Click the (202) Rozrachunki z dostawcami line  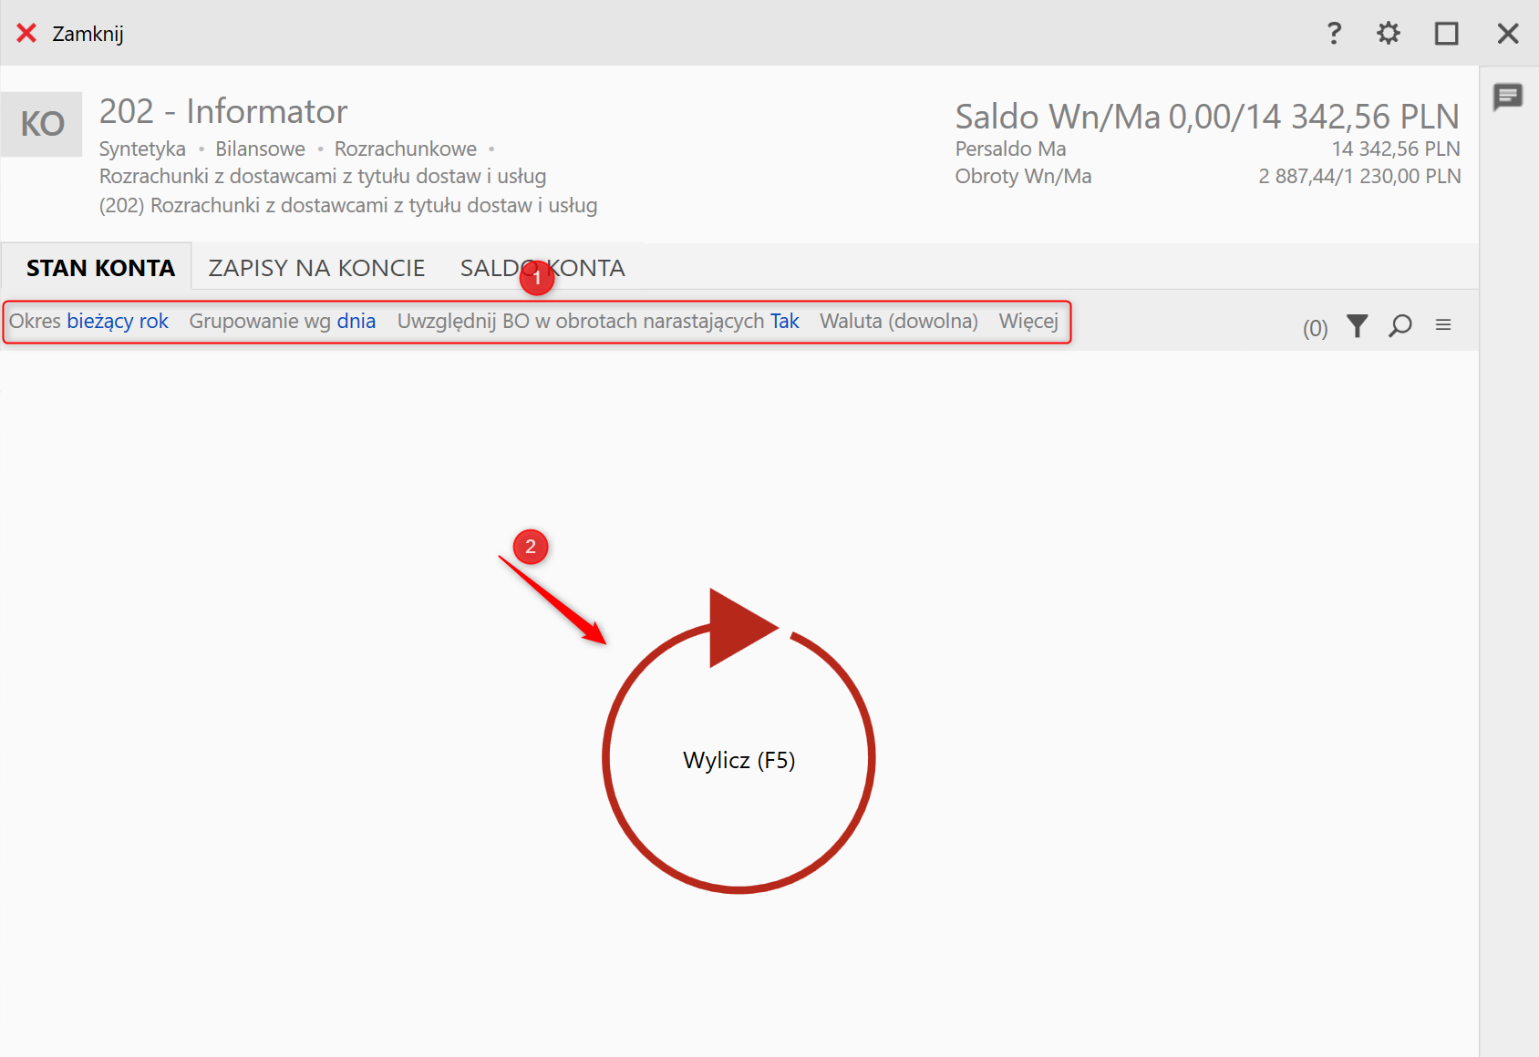(348, 206)
